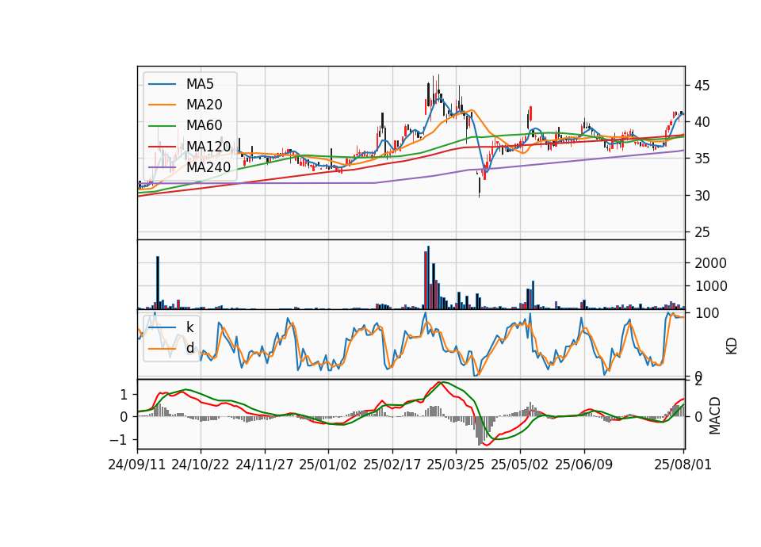Click the 24/10/22 date label
Viewport: 761px width, 547px height.
pyautogui.click(x=201, y=465)
